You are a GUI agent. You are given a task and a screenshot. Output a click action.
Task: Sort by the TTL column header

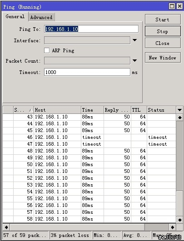point(139,110)
